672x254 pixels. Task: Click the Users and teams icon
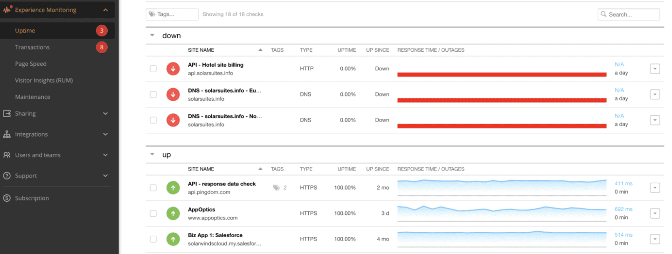(x=7, y=155)
